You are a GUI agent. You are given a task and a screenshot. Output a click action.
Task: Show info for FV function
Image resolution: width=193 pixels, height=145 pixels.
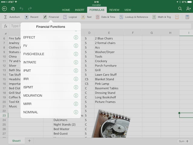click(76, 46)
